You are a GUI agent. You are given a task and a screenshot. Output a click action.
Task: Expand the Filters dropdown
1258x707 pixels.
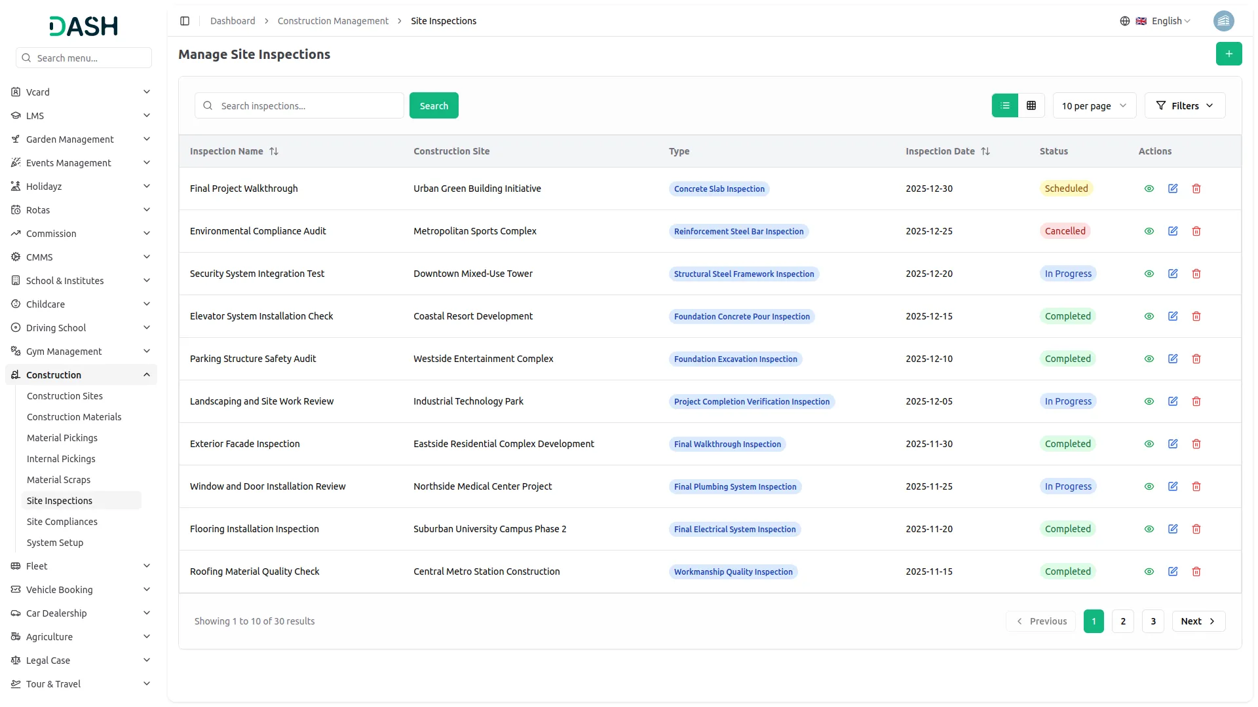(1185, 105)
